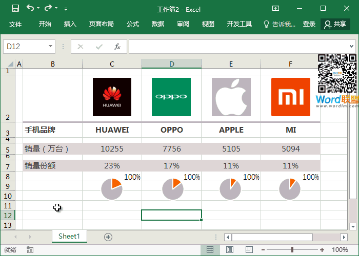Image resolution: width=359 pixels, height=256 pixels.
Task: Switch to the 公式 tab
Action: [133, 24]
